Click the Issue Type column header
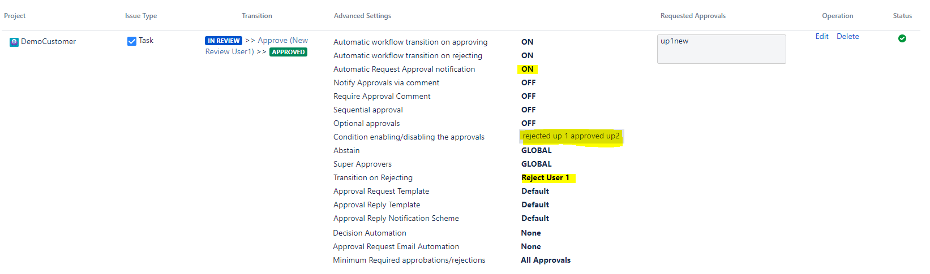930x274 pixels. [x=141, y=16]
